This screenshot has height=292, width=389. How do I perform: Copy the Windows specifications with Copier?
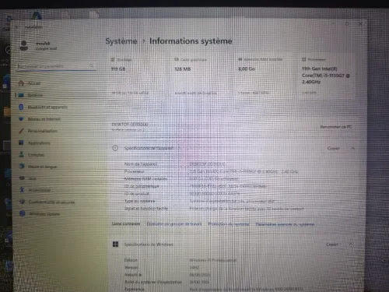tap(332, 245)
